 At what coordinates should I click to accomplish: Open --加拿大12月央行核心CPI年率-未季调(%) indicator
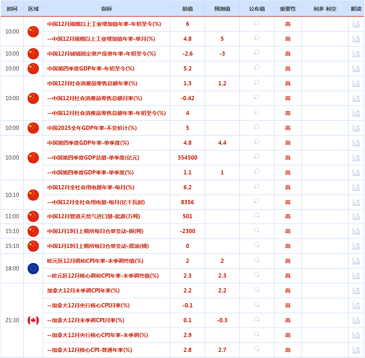click(x=97, y=336)
